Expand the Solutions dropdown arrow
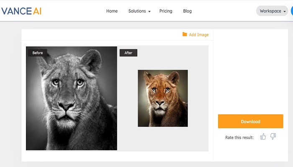This screenshot has height=167, width=293. point(149,11)
